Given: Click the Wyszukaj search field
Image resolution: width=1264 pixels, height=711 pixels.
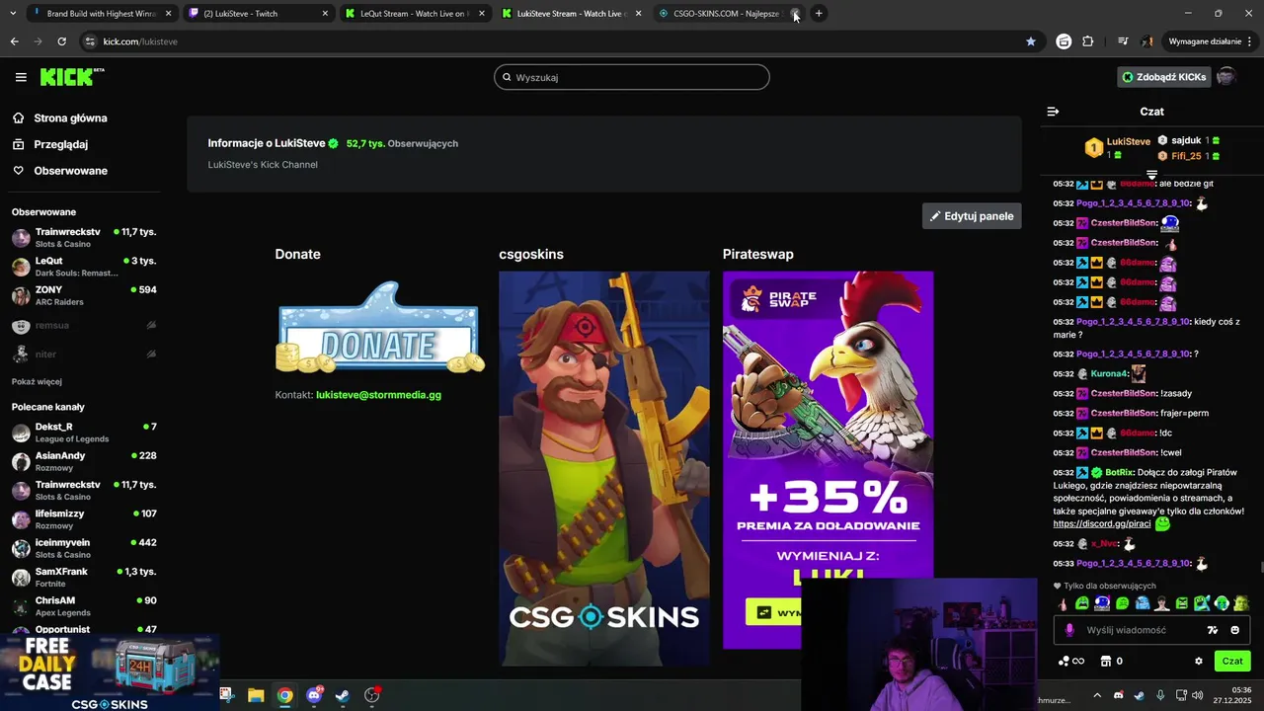Looking at the screenshot, I should click(x=632, y=77).
